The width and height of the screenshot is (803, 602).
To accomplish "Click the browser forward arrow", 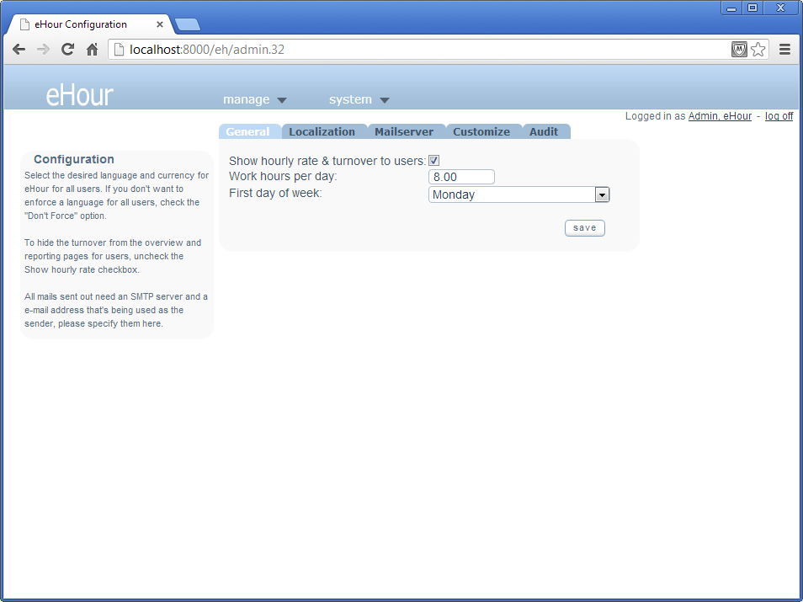I will pyautogui.click(x=43, y=49).
